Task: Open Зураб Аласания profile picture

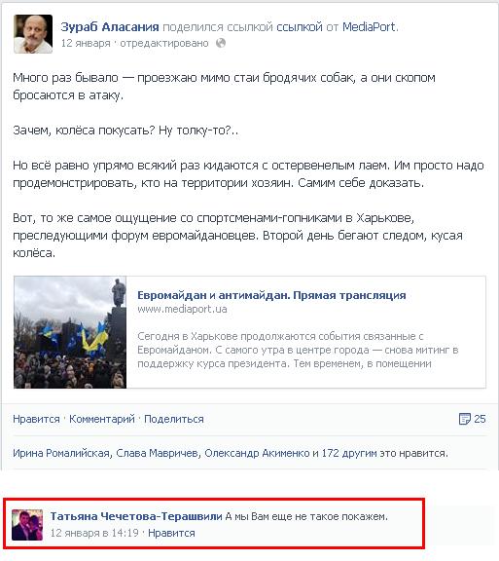Action: coord(33,34)
